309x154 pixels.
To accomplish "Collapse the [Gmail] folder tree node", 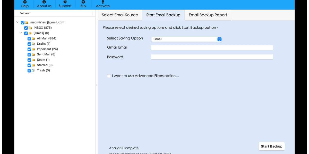I will 21,33.
